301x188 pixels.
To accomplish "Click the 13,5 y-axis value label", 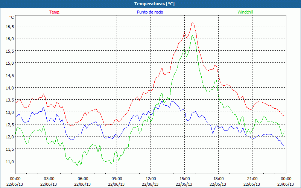I will tap(9, 100).
